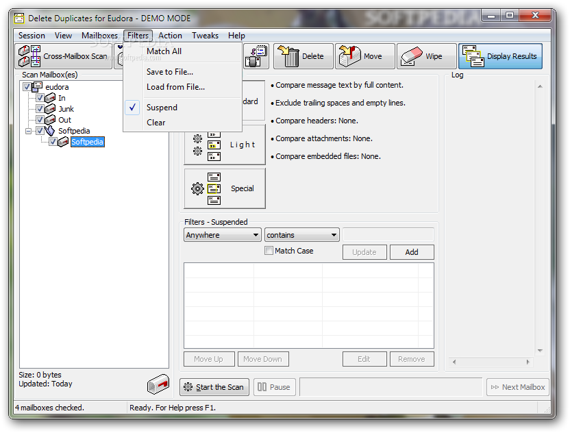Image resolution: width=570 pixels, height=433 pixels.
Task: Open the Tweaks menu
Action: click(x=205, y=36)
